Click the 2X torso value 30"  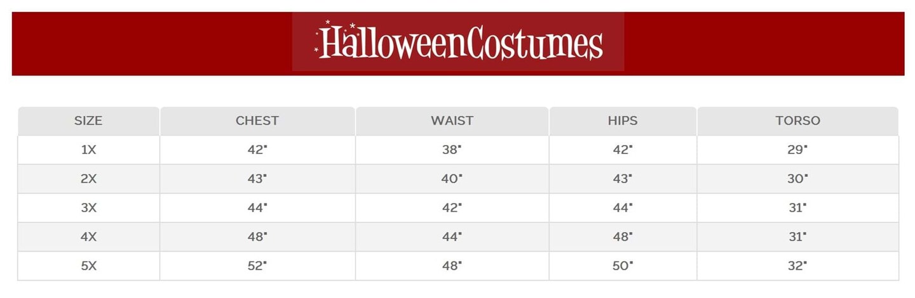[797, 179]
